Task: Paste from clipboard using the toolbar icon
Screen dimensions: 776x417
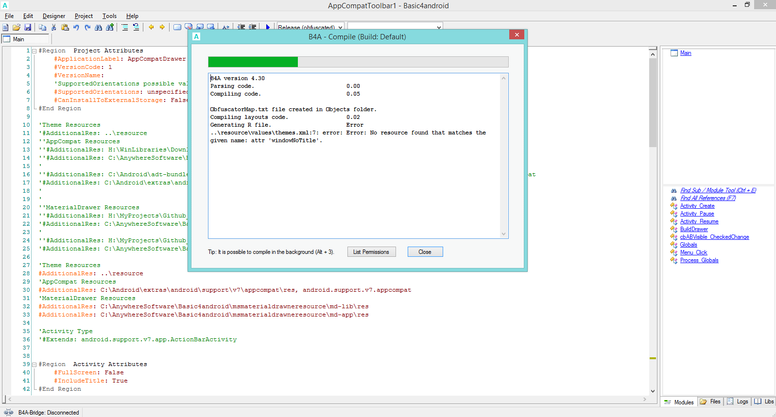Action: [x=65, y=28]
